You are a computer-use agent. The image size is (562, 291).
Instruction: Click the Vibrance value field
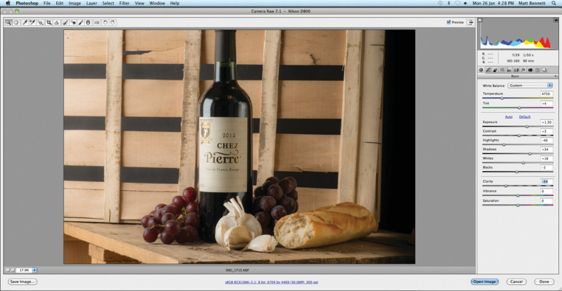pyautogui.click(x=547, y=192)
